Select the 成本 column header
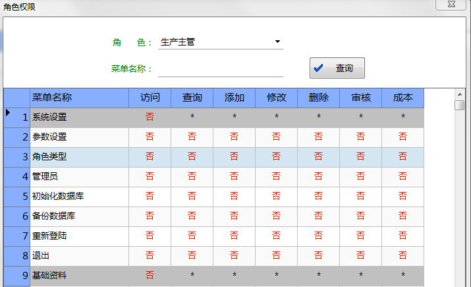Screen dimensions: 471x287 click(402, 98)
